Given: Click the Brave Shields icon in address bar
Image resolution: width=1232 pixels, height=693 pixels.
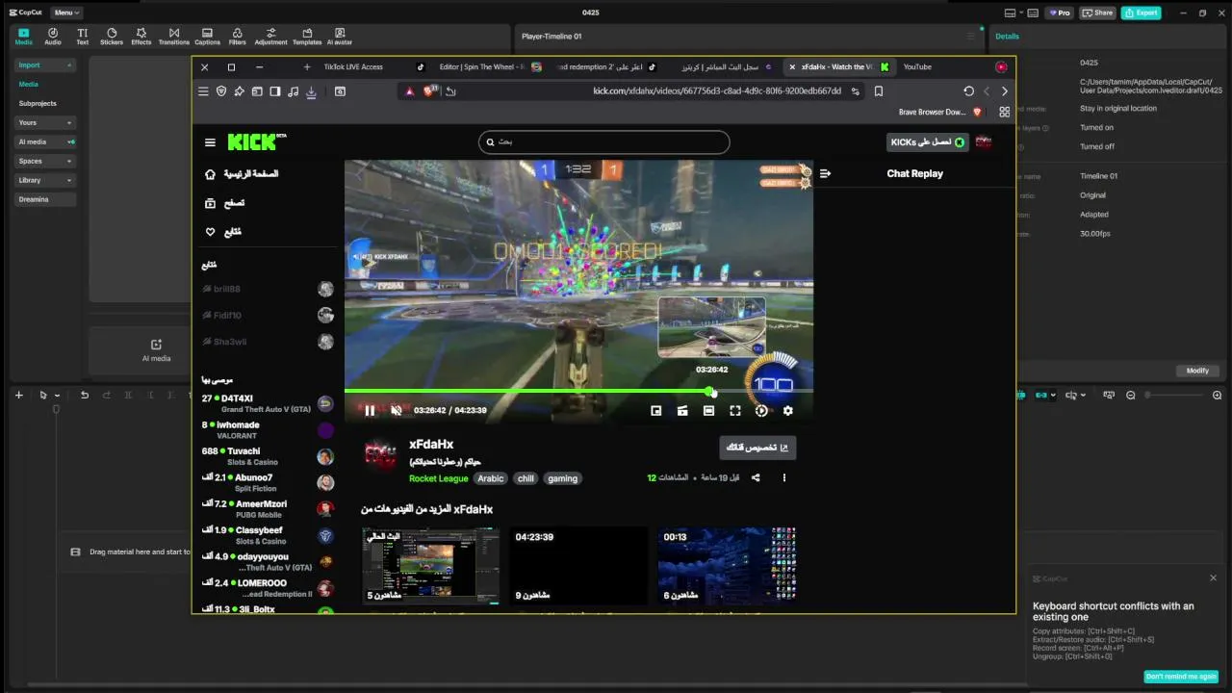Looking at the screenshot, I should tap(429, 91).
